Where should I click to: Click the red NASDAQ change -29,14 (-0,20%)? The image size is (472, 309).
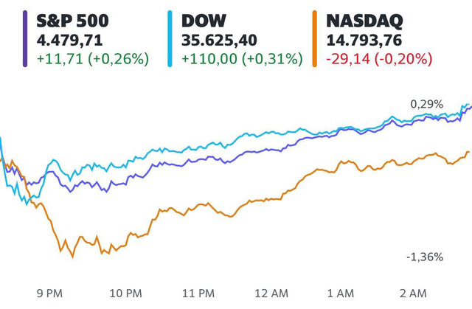pyautogui.click(x=383, y=57)
